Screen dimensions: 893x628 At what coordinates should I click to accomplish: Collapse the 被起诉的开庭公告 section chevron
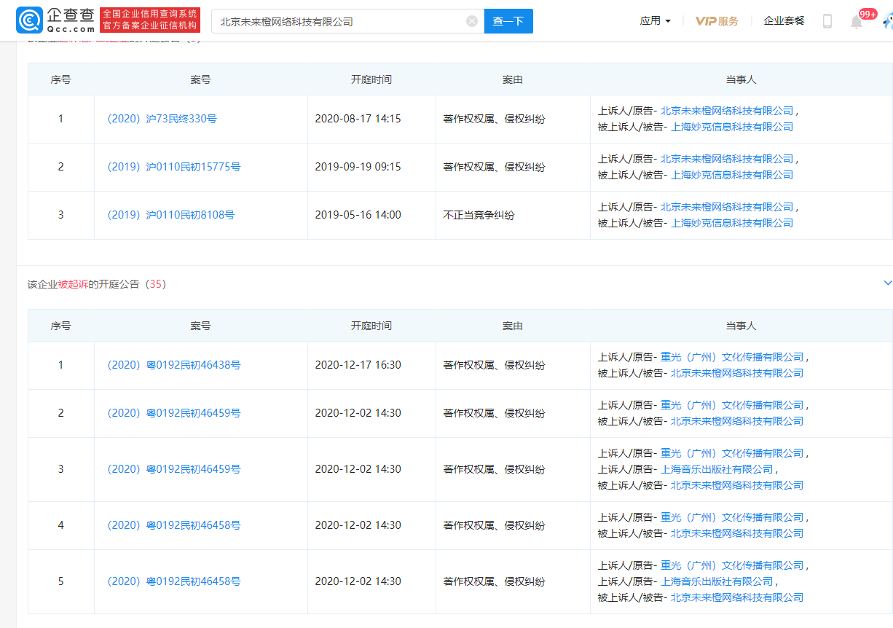(x=887, y=283)
